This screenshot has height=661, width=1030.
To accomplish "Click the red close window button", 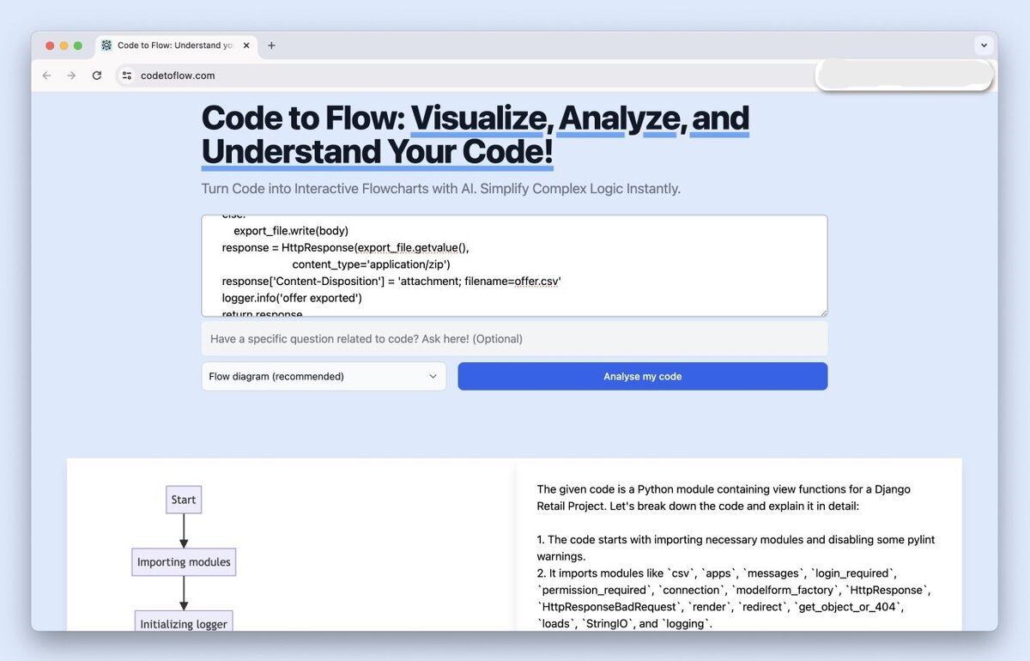I will coord(50,45).
